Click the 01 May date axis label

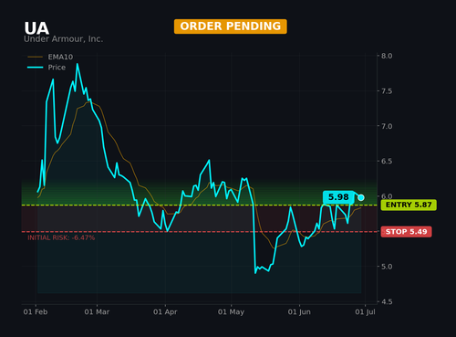231,312
